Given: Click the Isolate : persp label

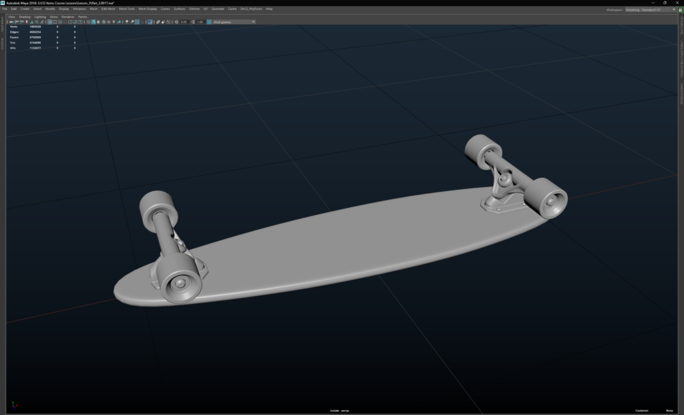Looking at the screenshot, I should (x=339, y=410).
